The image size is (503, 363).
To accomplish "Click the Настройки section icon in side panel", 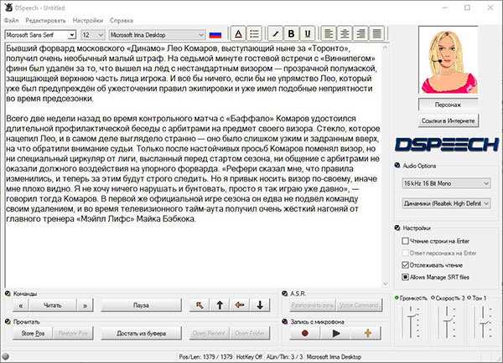I will click(397, 228).
